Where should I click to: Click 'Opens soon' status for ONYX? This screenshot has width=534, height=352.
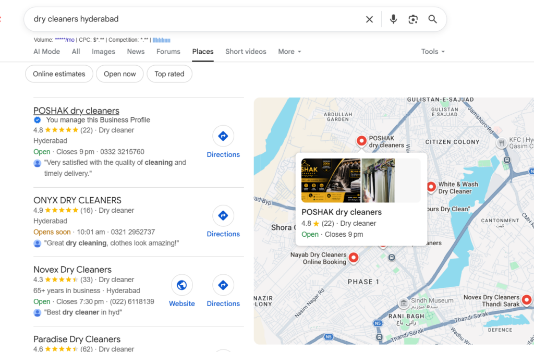52,232
